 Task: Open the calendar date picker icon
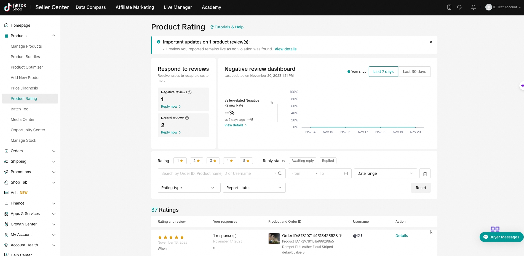click(x=346, y=173)
